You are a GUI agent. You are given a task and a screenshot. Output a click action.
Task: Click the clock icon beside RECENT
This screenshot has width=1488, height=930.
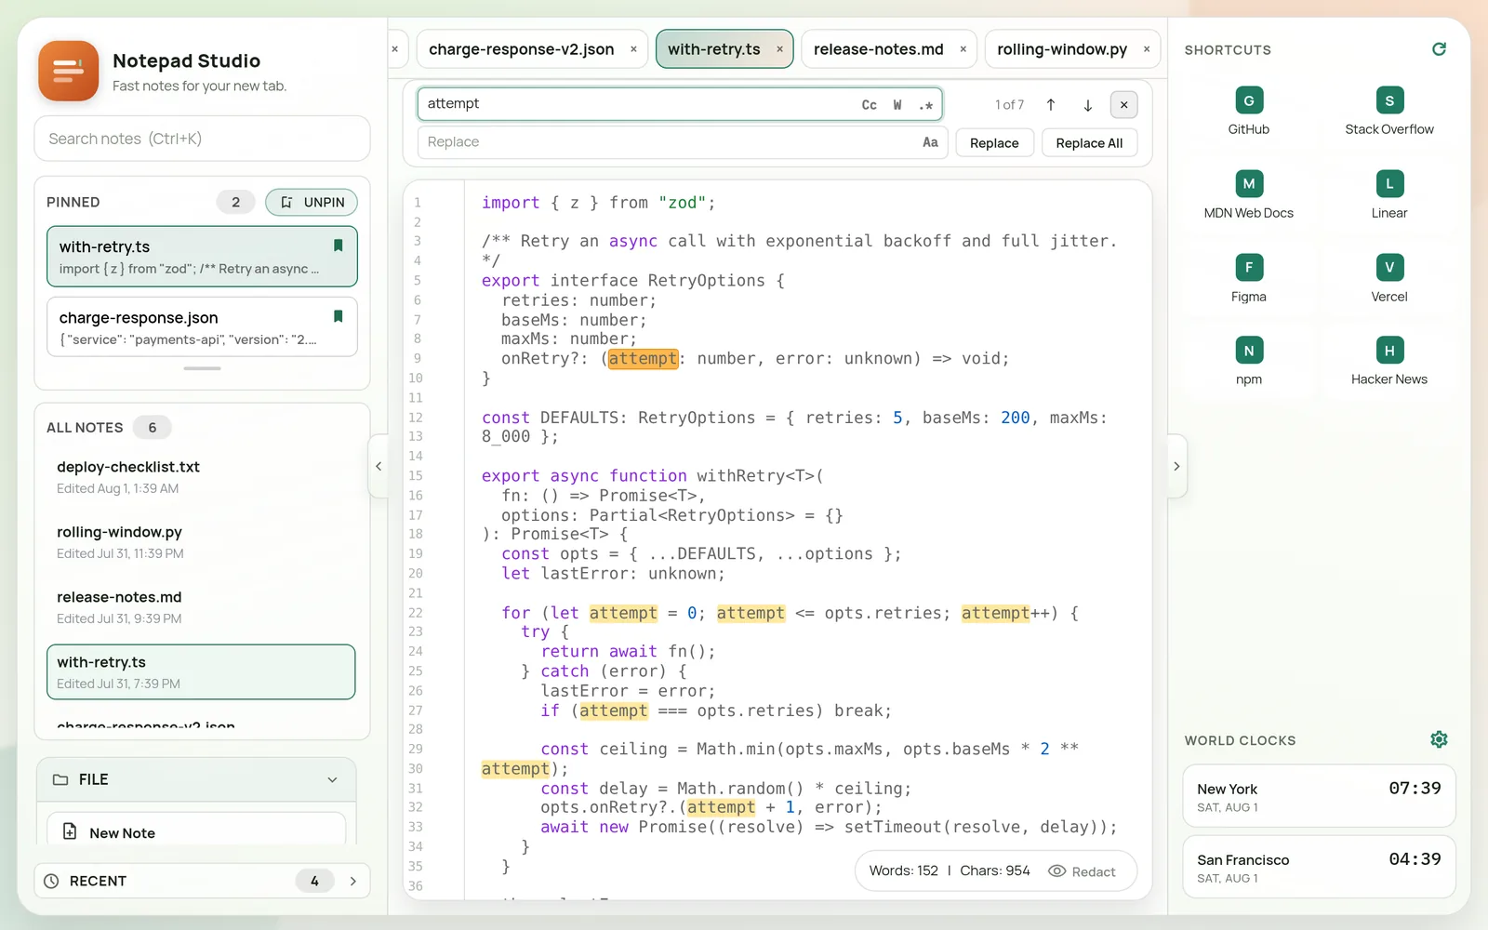tap(52, 881)
